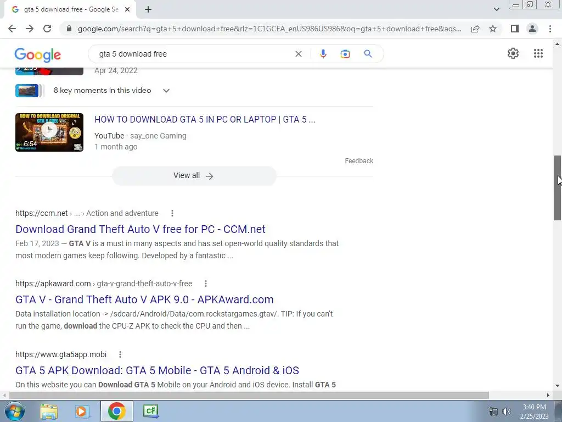Send Feedback on video results

[x=359, y=161]
